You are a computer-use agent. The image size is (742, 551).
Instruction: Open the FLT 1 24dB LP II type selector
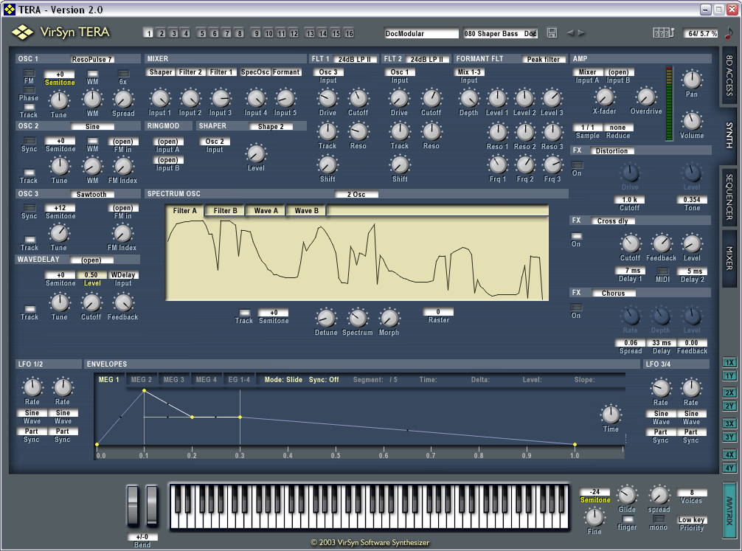click(355, 59)
